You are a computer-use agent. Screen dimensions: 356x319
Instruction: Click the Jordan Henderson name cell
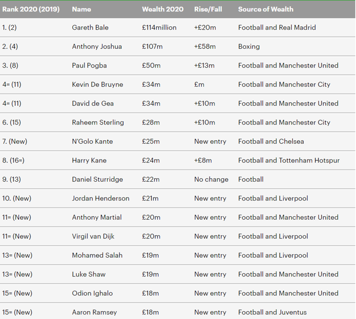[100, 199]
